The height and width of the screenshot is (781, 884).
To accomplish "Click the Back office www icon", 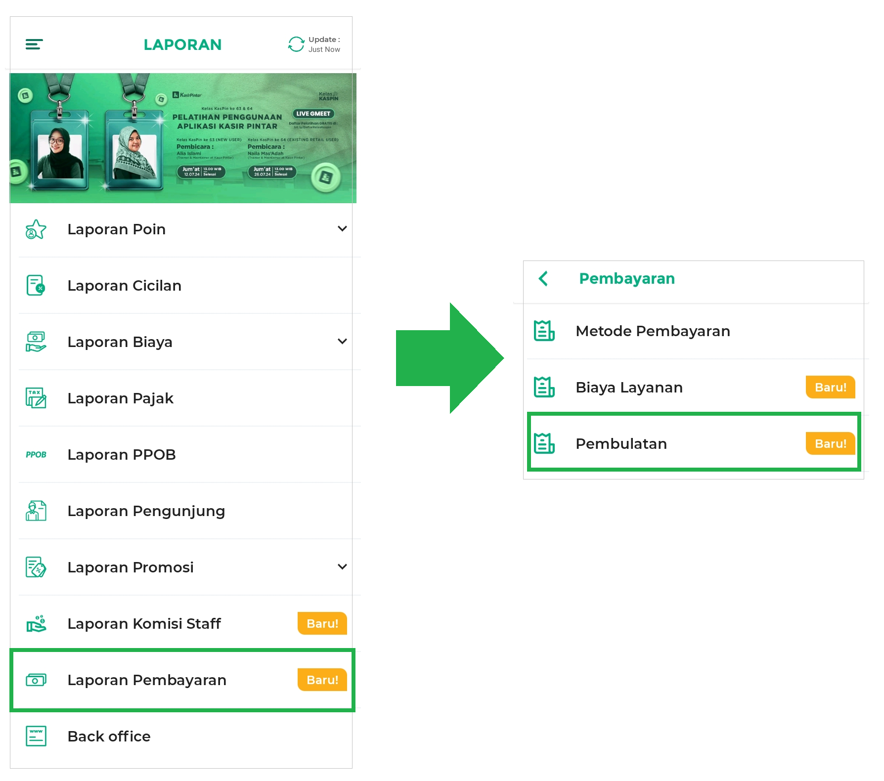I will point(36,737).
